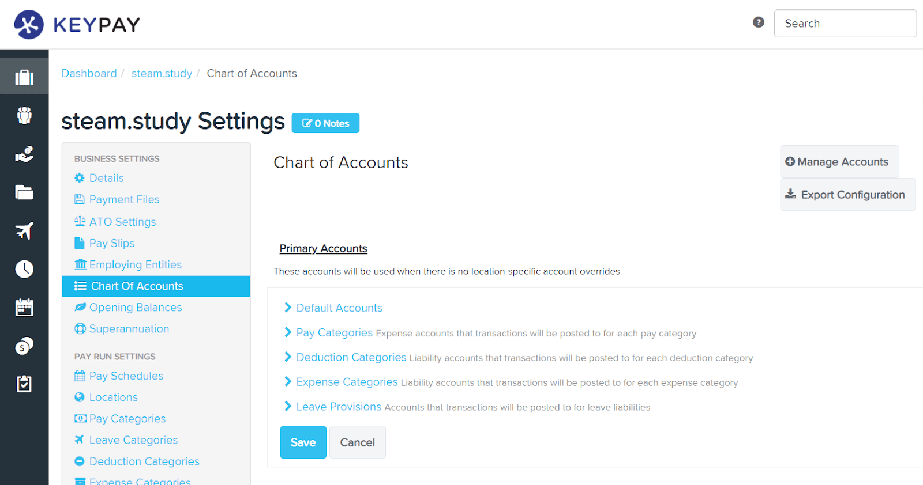Select the airplane leave icon in sidebar

coord(24,231)
